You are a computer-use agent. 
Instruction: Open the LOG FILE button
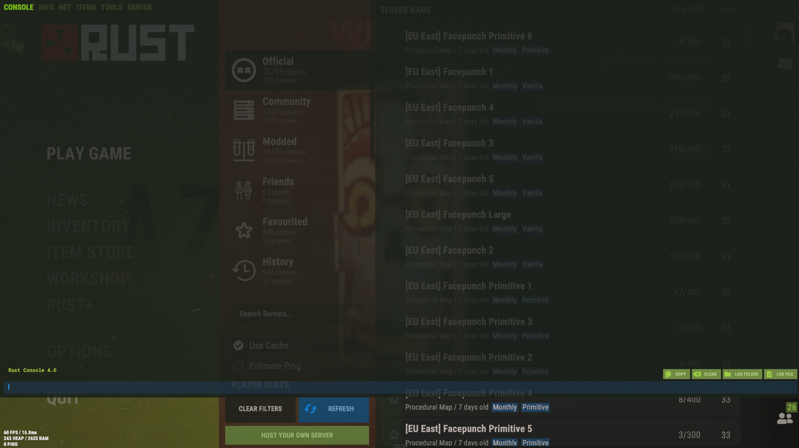coord(780,374)
